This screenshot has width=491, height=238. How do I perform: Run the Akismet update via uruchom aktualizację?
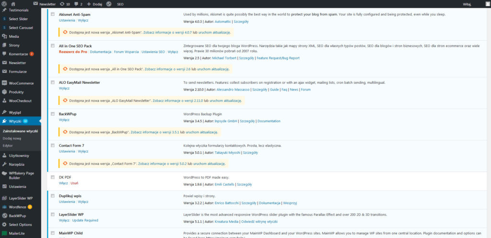[214, 32]
